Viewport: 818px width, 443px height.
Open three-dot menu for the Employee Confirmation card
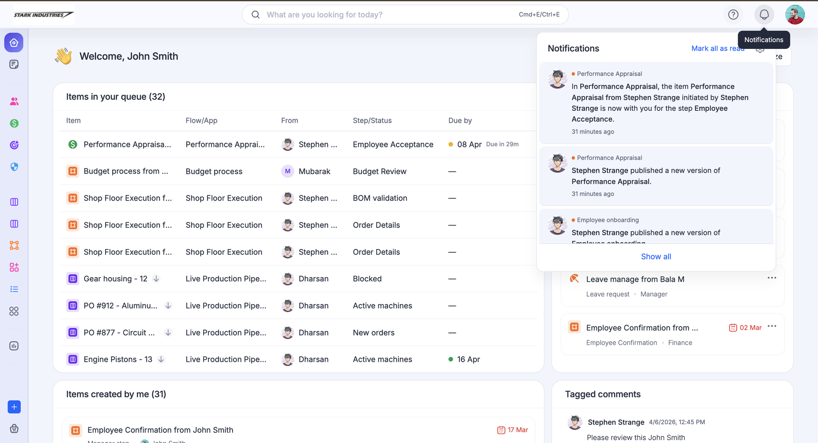[771, 327]
